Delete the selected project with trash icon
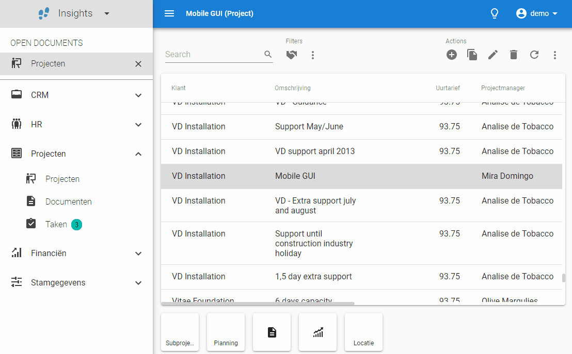The width and height of the screenshot is (572, 354). click(x=514, y=55)
